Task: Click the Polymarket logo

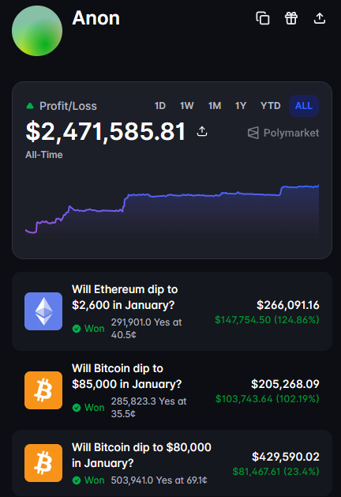Action: [283, 133]
